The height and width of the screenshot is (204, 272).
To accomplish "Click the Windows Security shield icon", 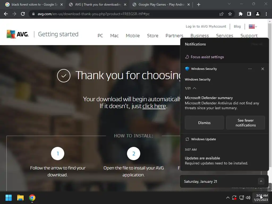I will [187, 69].
